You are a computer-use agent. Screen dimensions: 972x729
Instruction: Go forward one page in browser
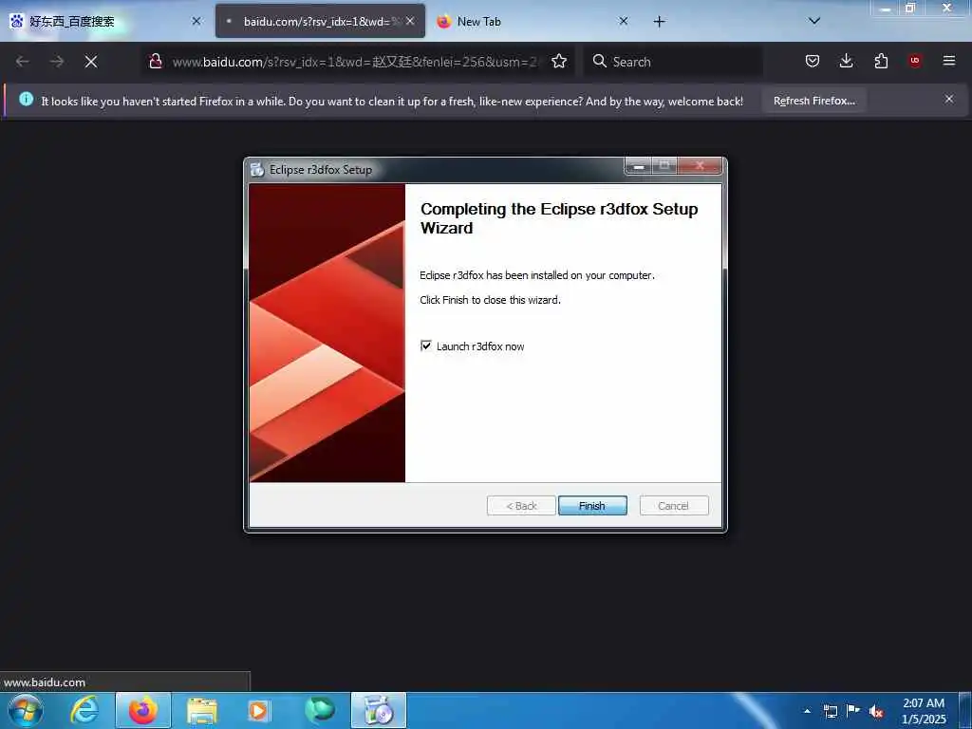coord(57,62)
